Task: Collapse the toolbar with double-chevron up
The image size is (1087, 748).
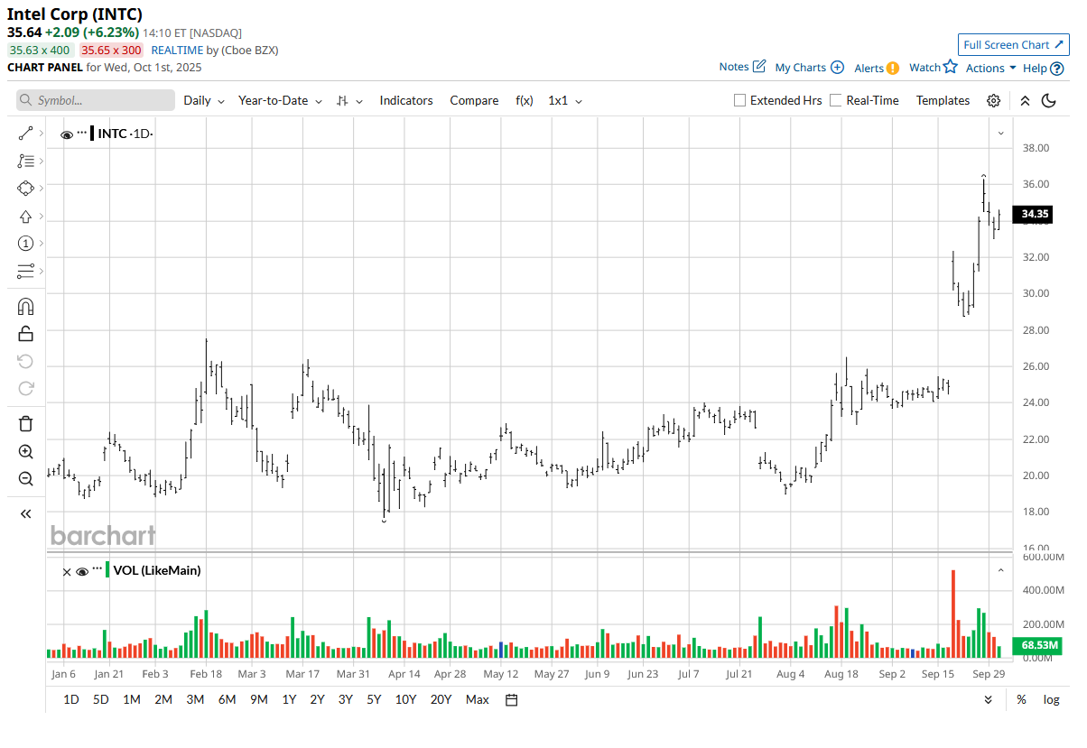Action: tap(1025, 100)
